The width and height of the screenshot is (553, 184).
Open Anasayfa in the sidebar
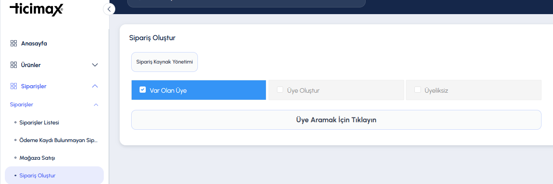tap(34, 44)
